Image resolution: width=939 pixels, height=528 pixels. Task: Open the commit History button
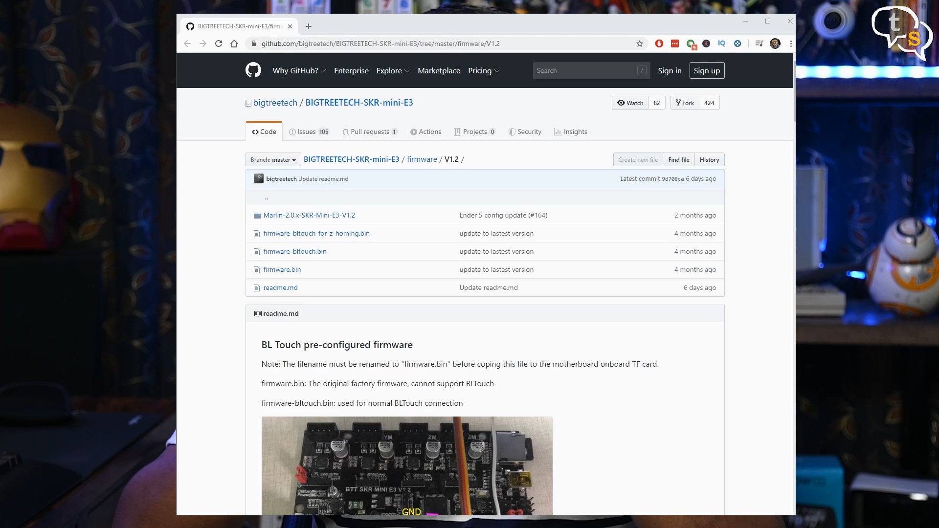(x=709, y=160)
